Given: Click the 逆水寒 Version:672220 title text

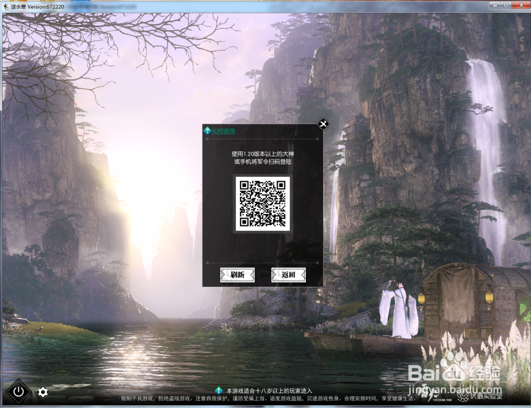Looking at the screenshot, I should (x=37, y=7).
